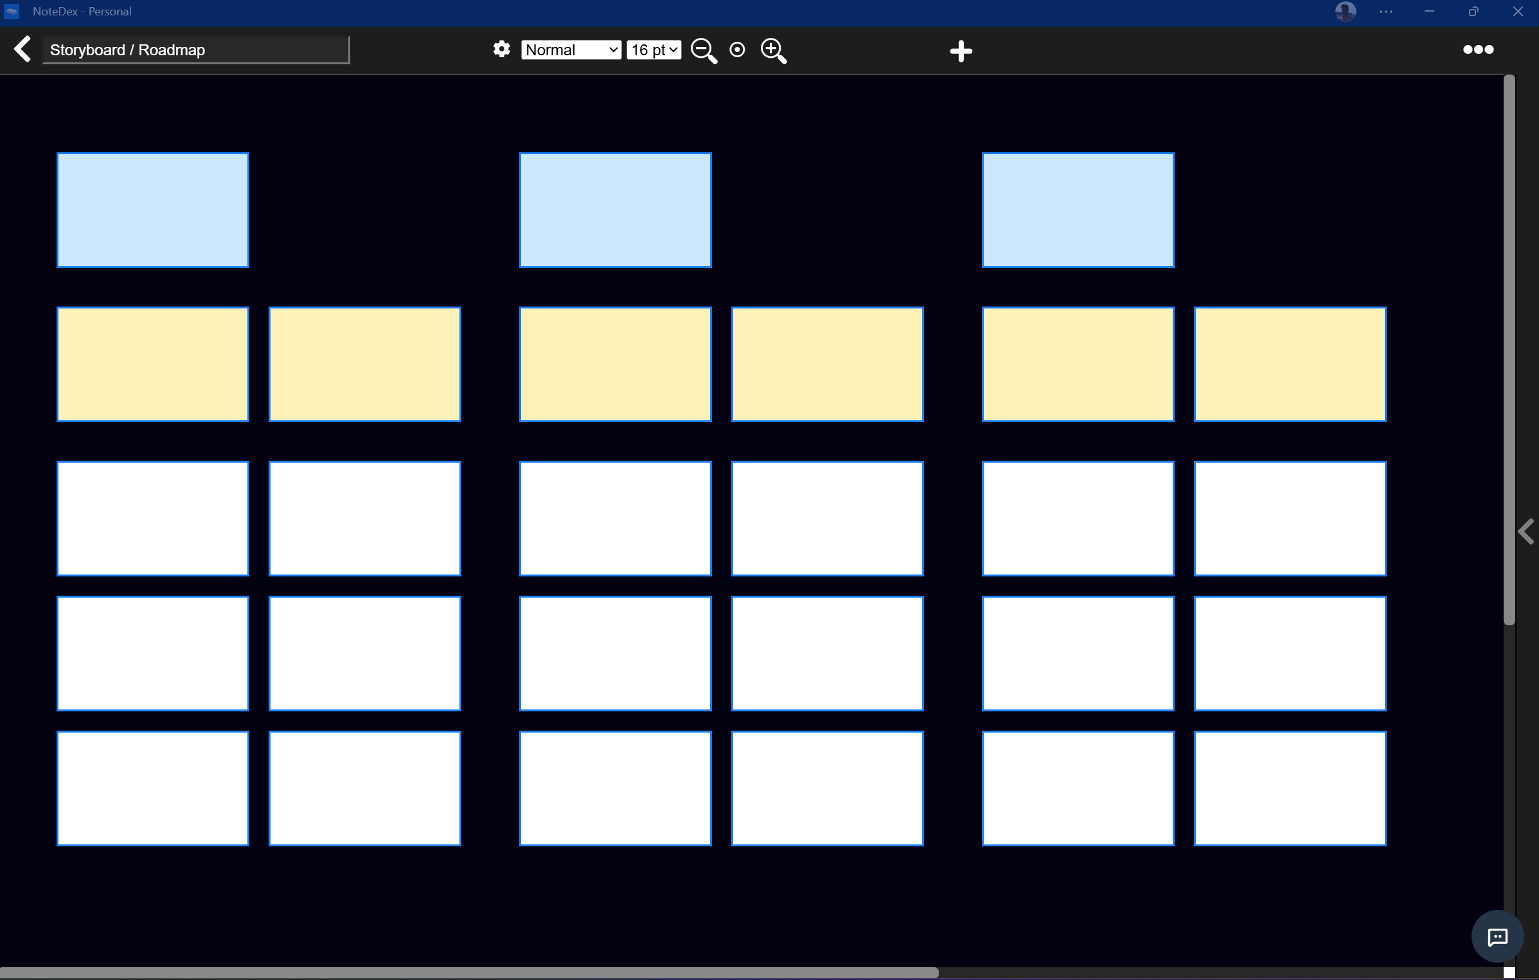Click the back navigation arrow icon

pyautogui.click(x=22, y=49)
